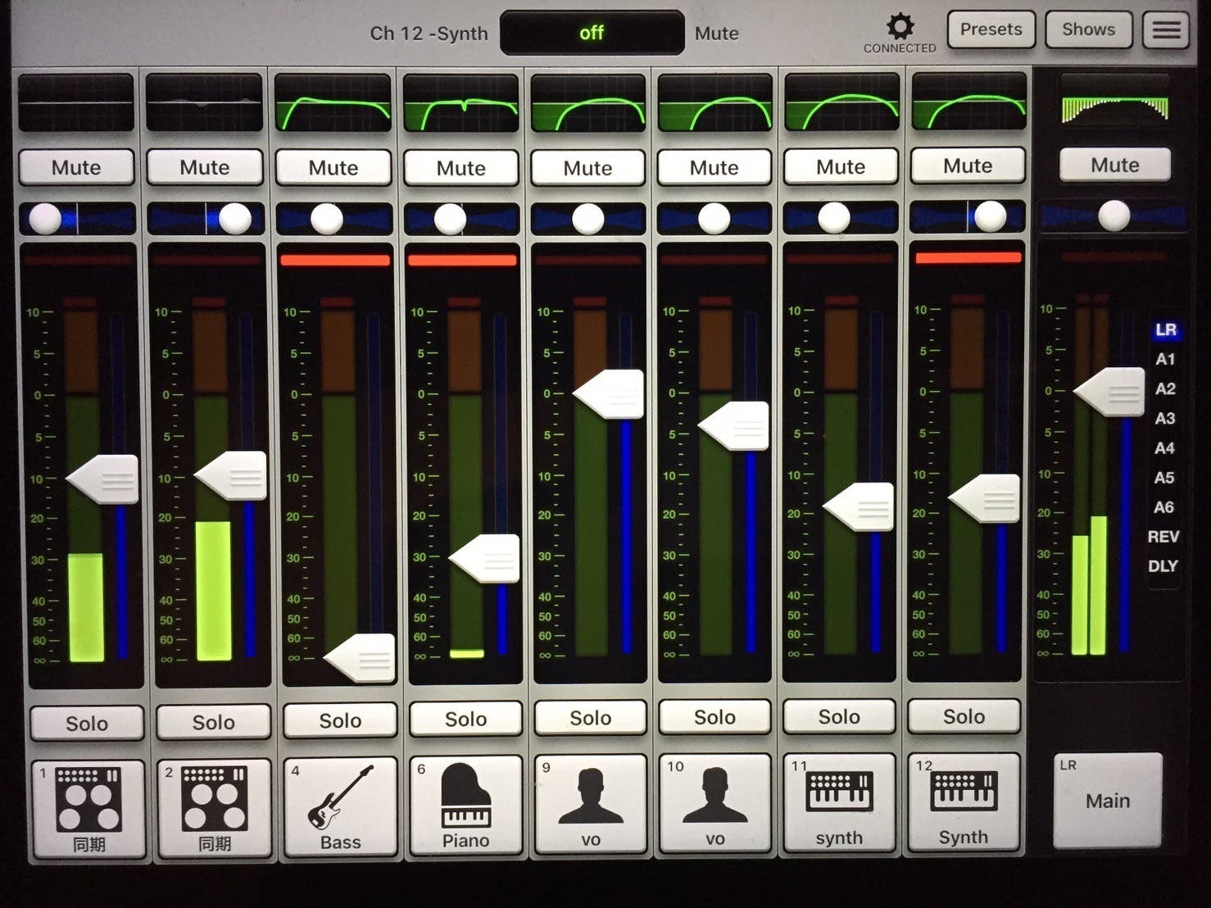This screenshot has height=908, width=1211.
Task: Solo the Piano channel
Action: click(x=465, y=719)
